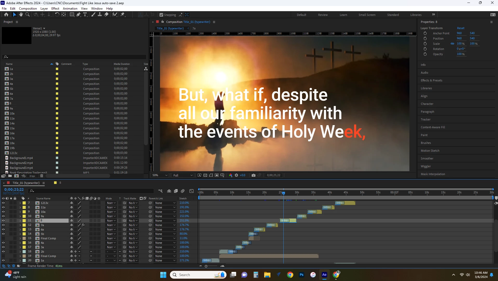This screenshot has width=498, height=281.
Task: Open the Composition Mini-Flowchart in timeline
Action: pyautogui.click(x=160, y=191)
